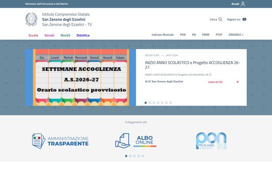The height and width of the screenshot is (170, 272).
Task: Click the Accedi login link
Action: pos(235,4)
